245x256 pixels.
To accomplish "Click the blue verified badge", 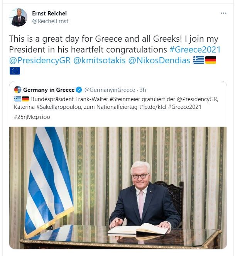I will pos(79,90).
